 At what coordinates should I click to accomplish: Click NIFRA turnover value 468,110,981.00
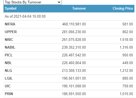pos(74,24)
